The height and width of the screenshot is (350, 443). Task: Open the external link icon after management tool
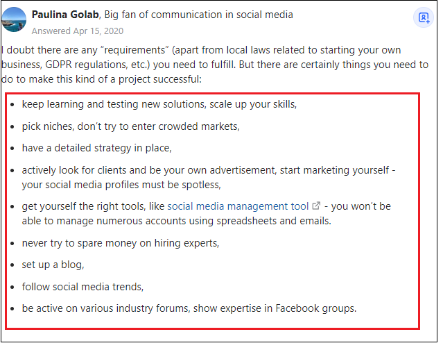pos(316,206)
